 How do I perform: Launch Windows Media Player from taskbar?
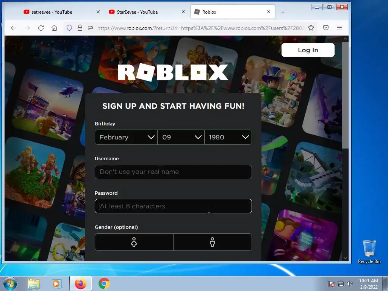[x=57, y=284]
